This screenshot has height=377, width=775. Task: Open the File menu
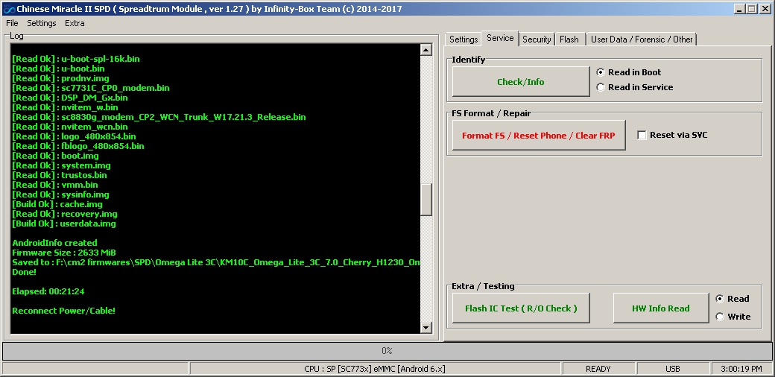click(x=12, y=23)
